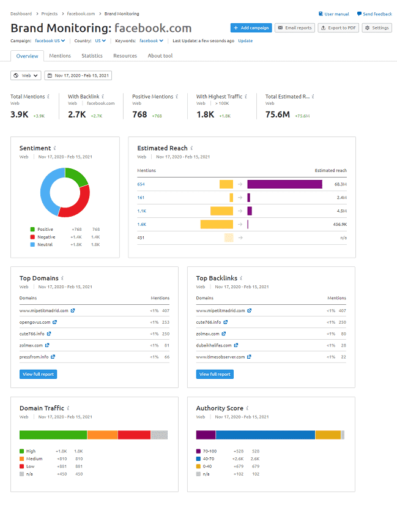
Task: Open external link icon for dubaikhalifas.com
Action: tap(236, 345)
